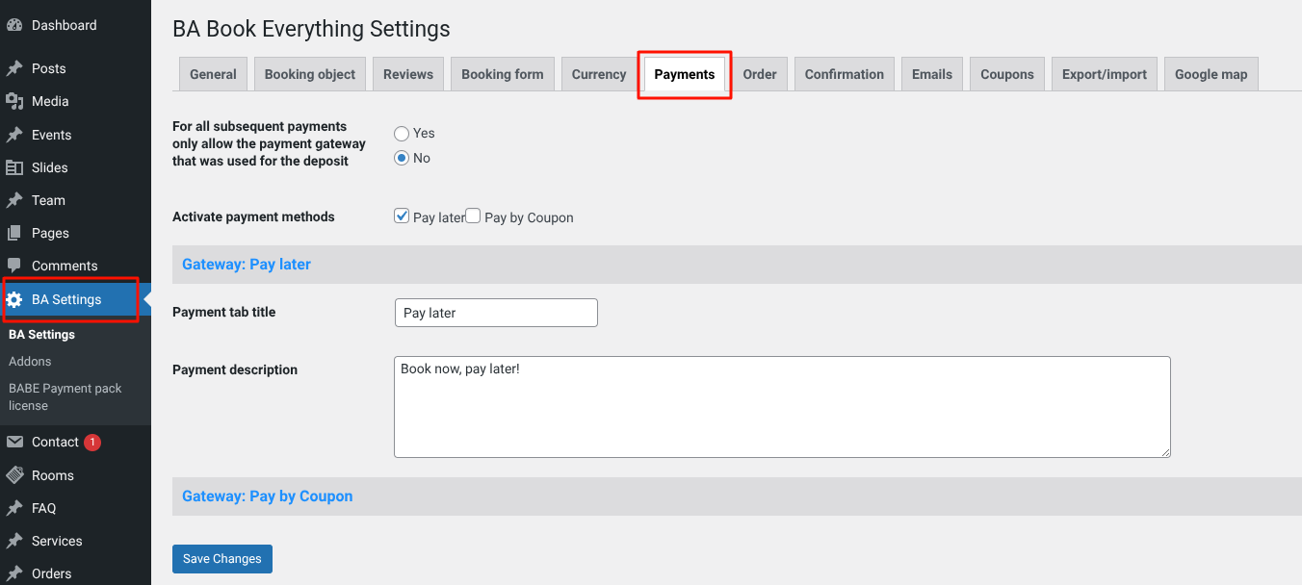Open the Addons submenu link
Screen dimensions: 1302x585
tap(30, 361)
